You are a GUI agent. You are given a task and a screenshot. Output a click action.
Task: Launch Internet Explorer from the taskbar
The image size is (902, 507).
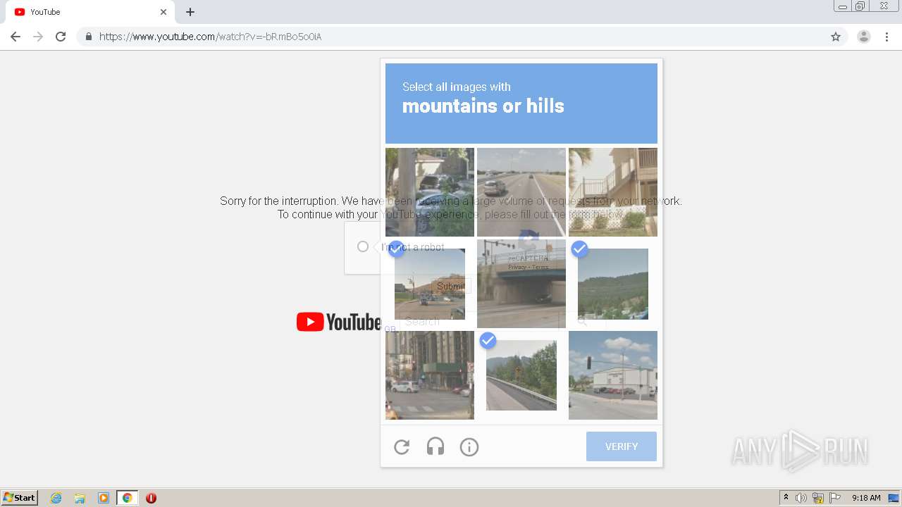coord(56,498)
